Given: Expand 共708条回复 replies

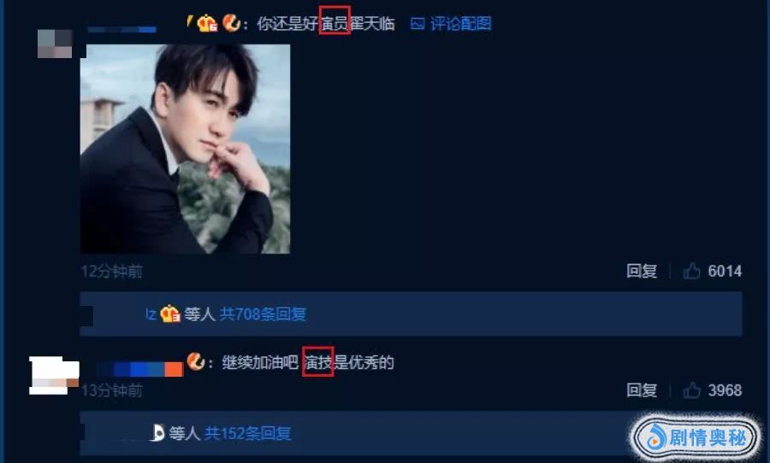Looking at the screenshot, I should [x=263, y=314].
